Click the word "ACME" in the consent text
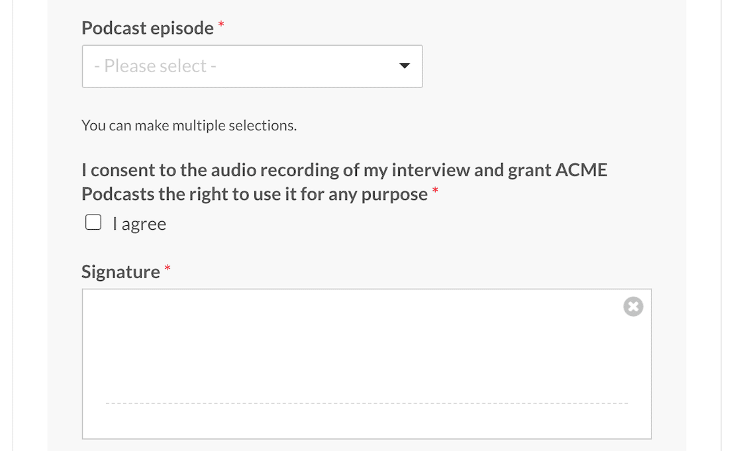This screenshot has height=451, width=739. tap(581, 170)
